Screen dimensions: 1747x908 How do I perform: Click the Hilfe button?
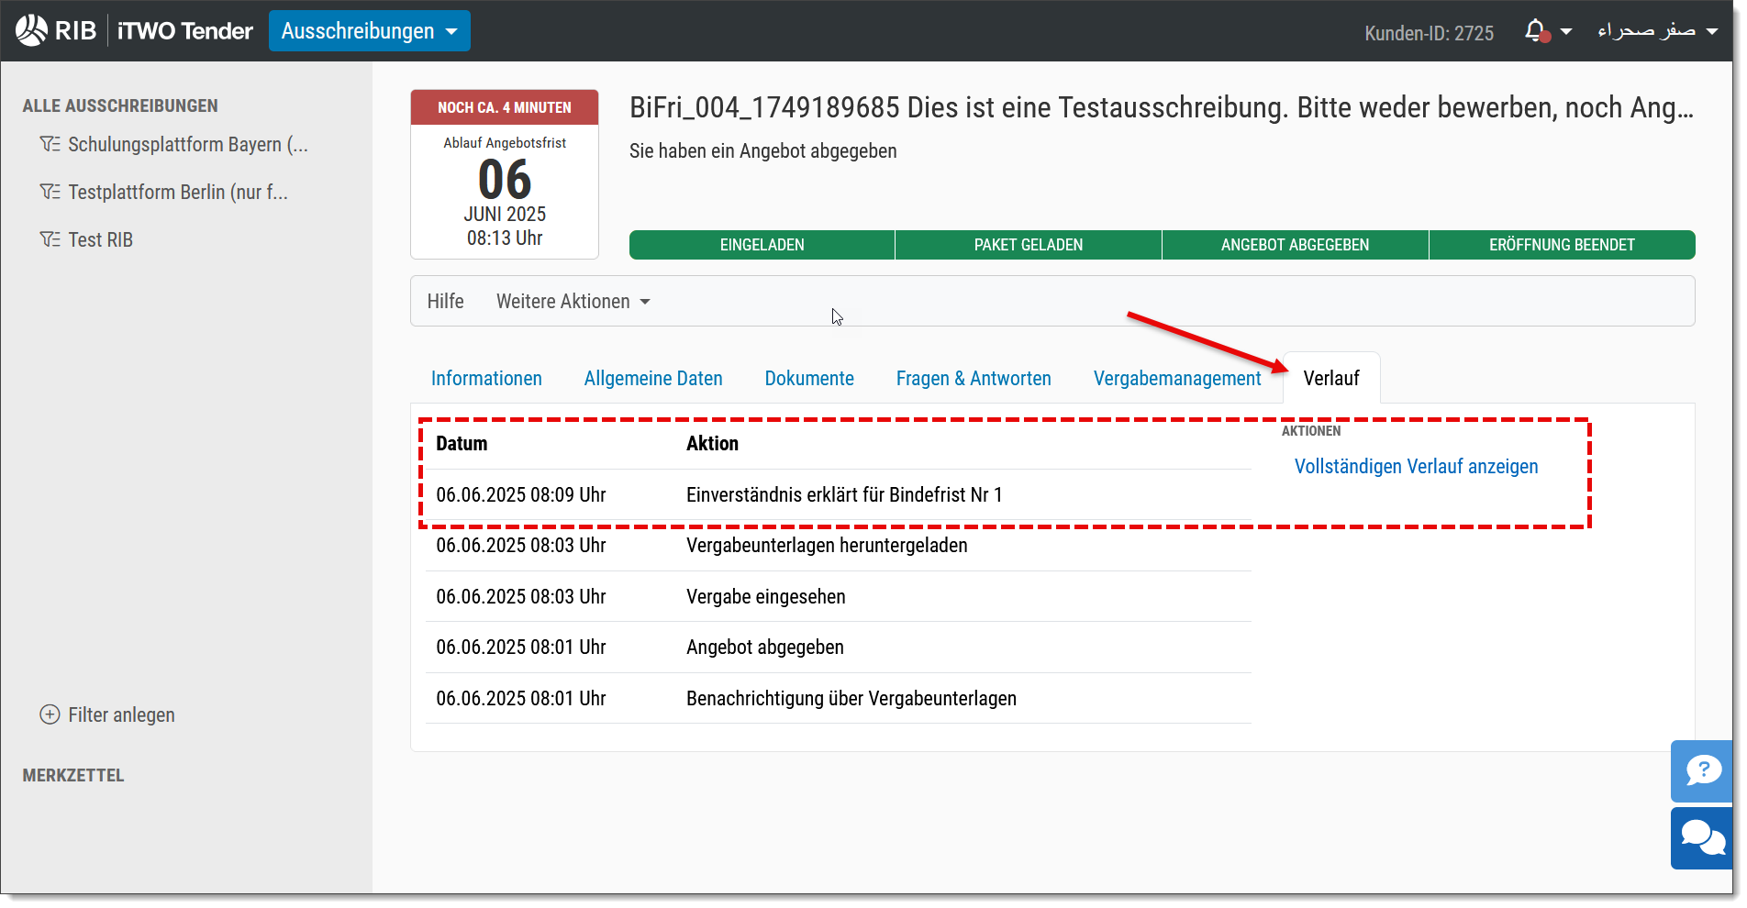pyautogui.click(x=445, y=302)
